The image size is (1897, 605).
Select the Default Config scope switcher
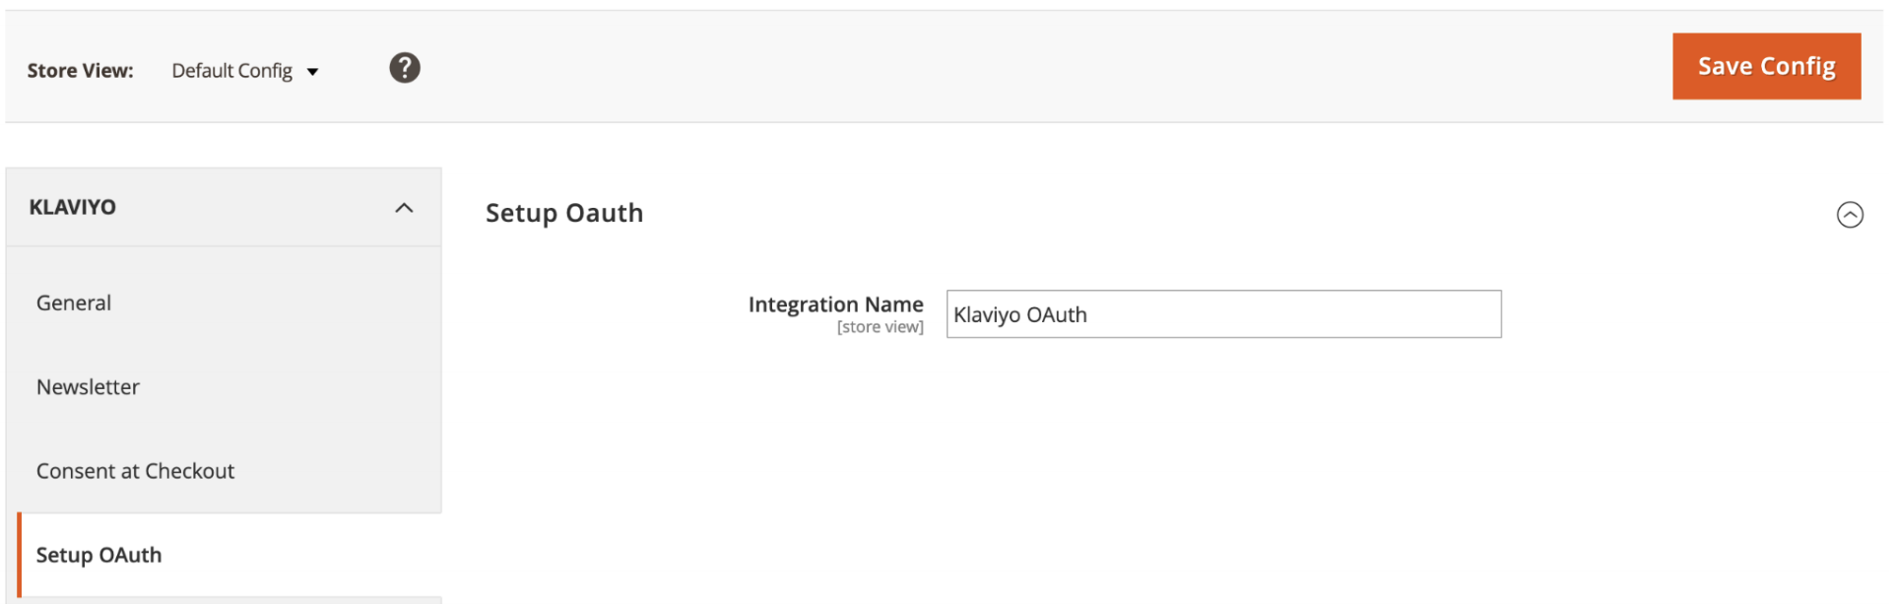tap(232, 71)
